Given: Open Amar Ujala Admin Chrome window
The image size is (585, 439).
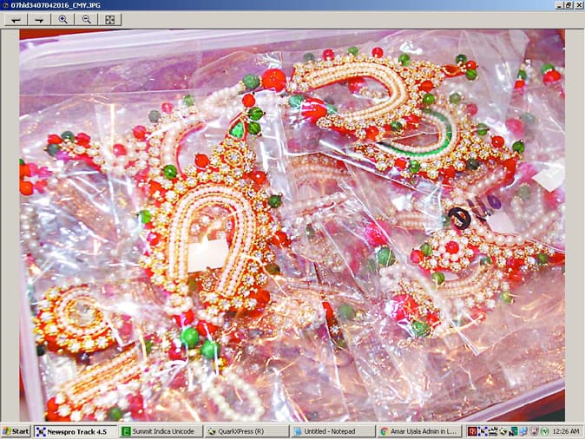Looking at the screenshot, I should (x=417, y=431).
